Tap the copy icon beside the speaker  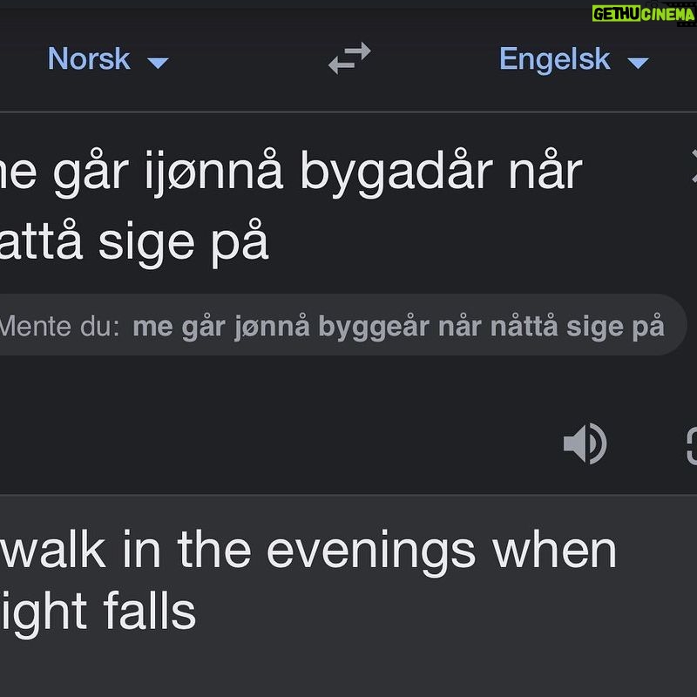692,446
